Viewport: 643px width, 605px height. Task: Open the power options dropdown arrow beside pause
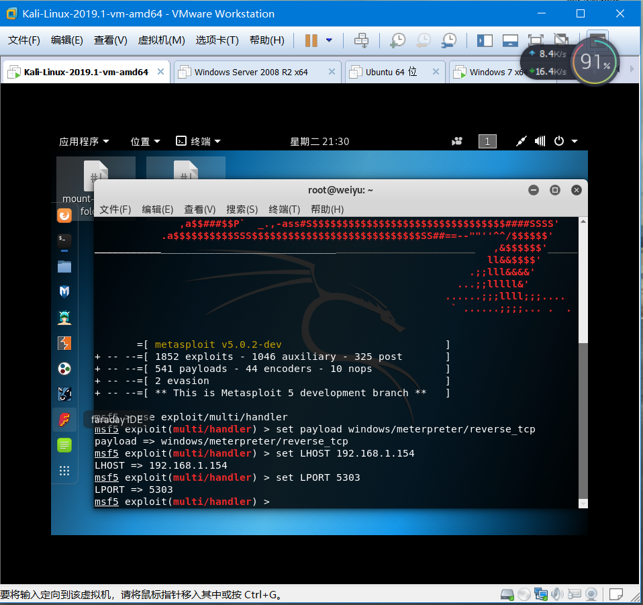tap(329, 40)
